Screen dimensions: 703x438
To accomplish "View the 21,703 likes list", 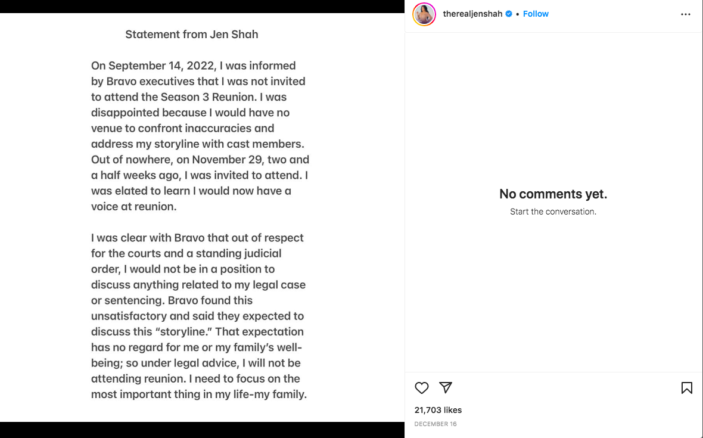I will pyautogui.click(x=438, y=410).
